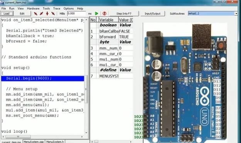Viewport: 241px width, 143px height.
Task: Open the Help menu
Action: click(80, 8)
